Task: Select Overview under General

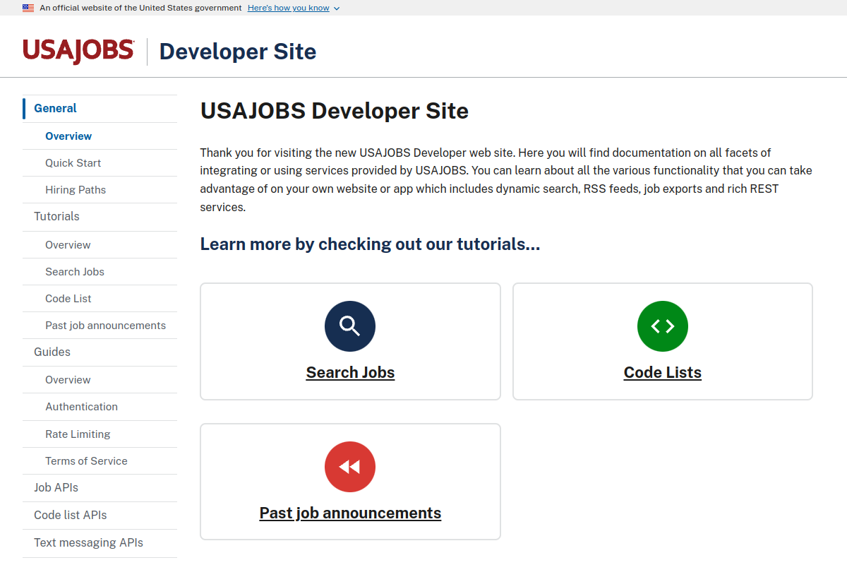Action: pyautogui.click(x=100, y=136)
